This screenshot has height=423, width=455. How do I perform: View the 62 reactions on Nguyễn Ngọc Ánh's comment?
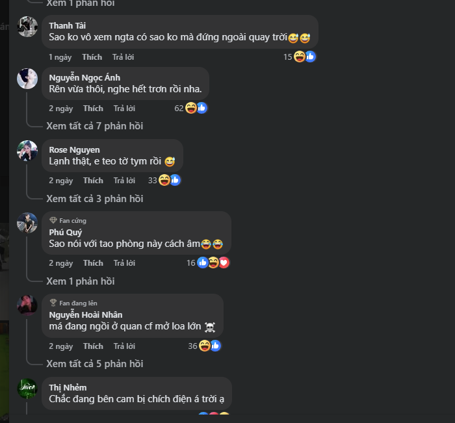[x=190, y=109]
